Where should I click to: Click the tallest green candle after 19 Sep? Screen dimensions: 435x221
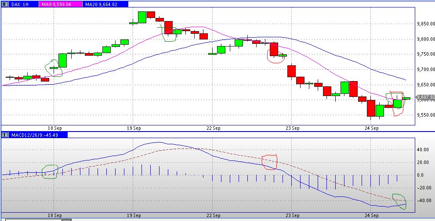142,17
